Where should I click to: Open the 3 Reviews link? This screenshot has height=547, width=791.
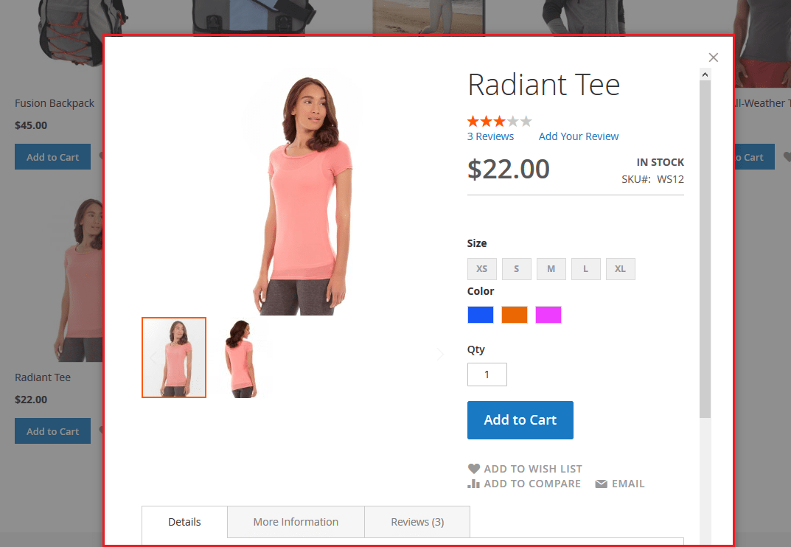click(x=490, y=136)
